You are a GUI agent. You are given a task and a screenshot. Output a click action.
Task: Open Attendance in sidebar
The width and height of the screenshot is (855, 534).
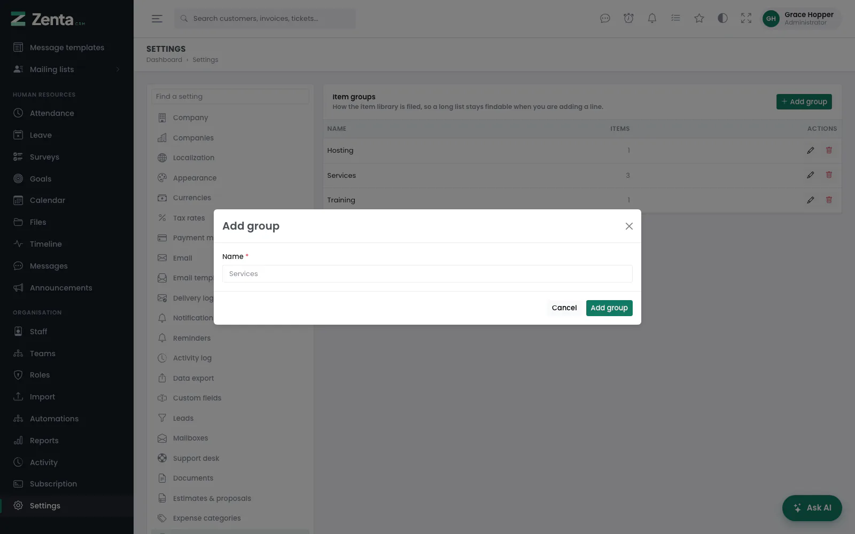pos(67,113)
